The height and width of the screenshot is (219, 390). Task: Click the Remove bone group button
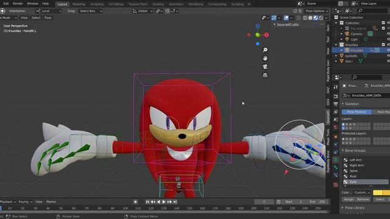[x=363, y=200]
